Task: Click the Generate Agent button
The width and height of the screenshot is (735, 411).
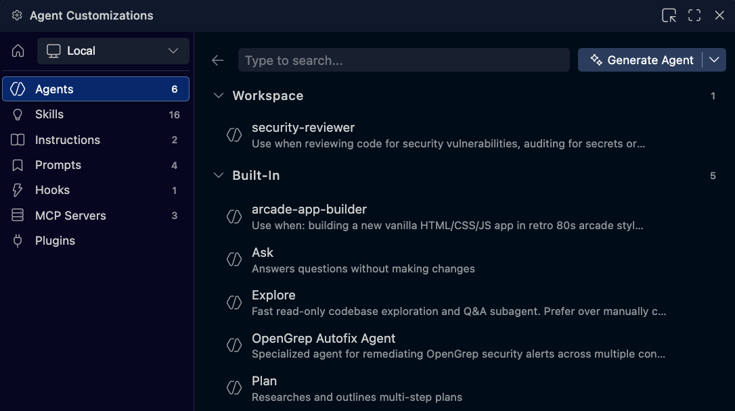Action: (641, 59)
